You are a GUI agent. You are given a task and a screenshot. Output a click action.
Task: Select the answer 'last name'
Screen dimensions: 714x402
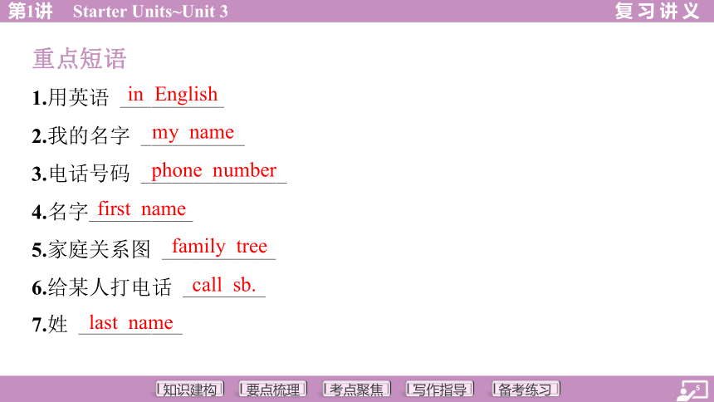pos(131,323)
